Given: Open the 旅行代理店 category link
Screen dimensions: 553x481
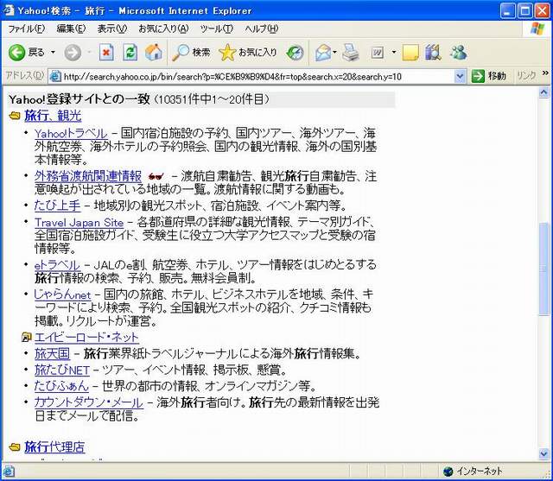Looking at the screenshot, I should pyautogui.click(x=54, y=446).
